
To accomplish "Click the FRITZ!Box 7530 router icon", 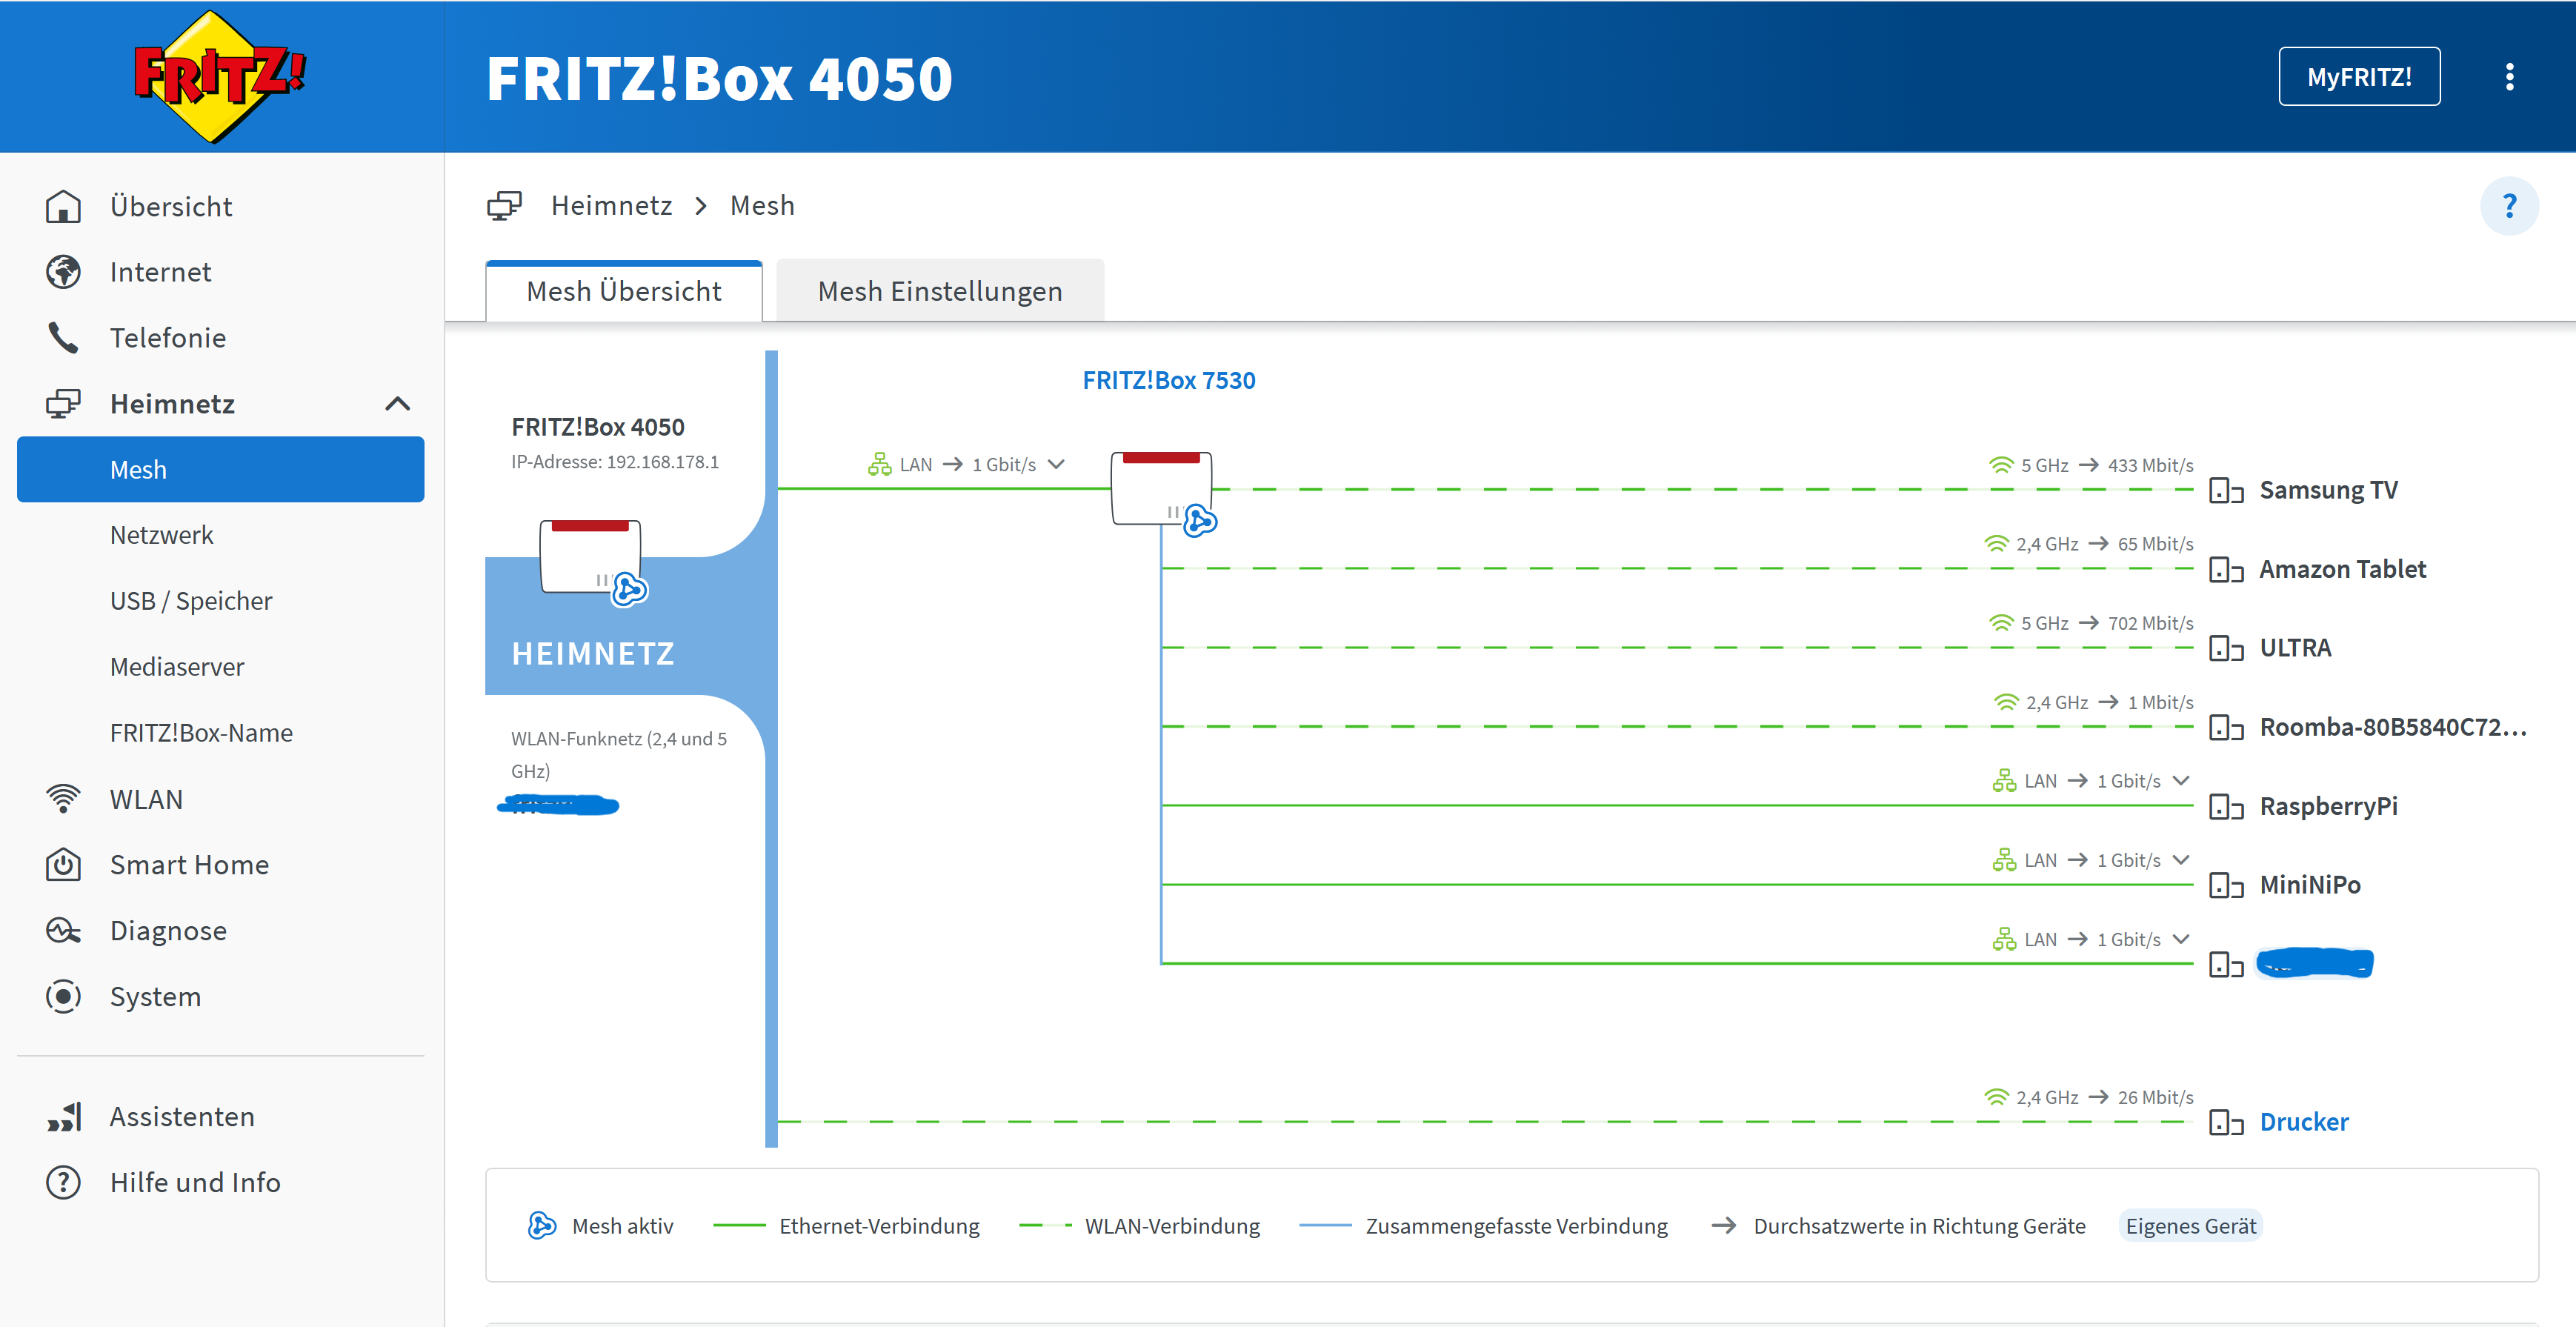I will click(1161, 488).
